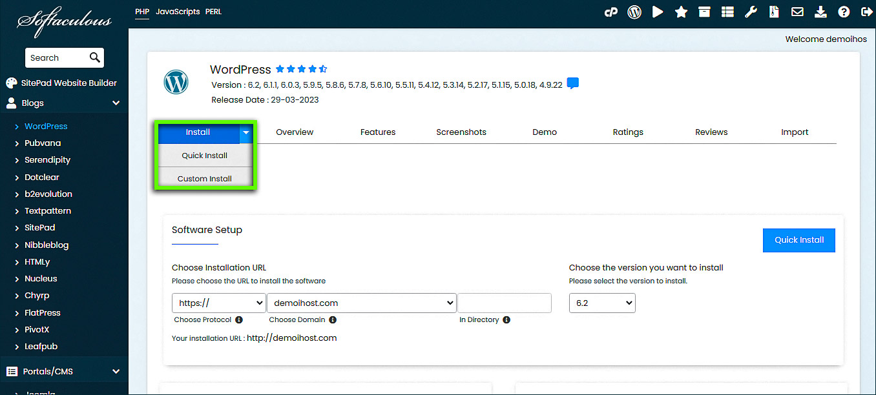The width and height of the screenshot is (876, 395).
Task: Click the In Directory text field
Action: [505, 303]
